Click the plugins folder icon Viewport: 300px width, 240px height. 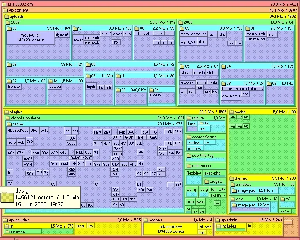pos(7,112)
